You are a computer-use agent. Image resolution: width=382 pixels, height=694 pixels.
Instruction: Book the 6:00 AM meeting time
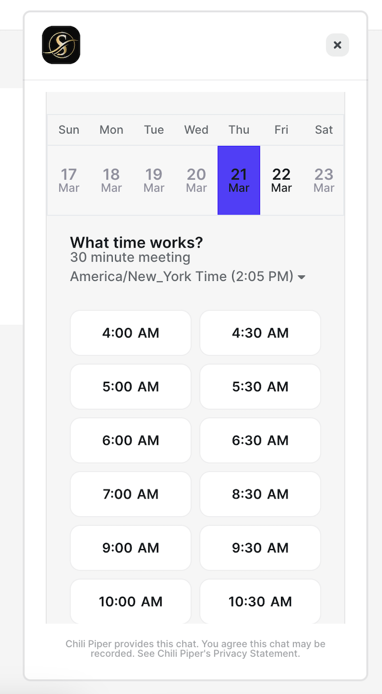130,441
